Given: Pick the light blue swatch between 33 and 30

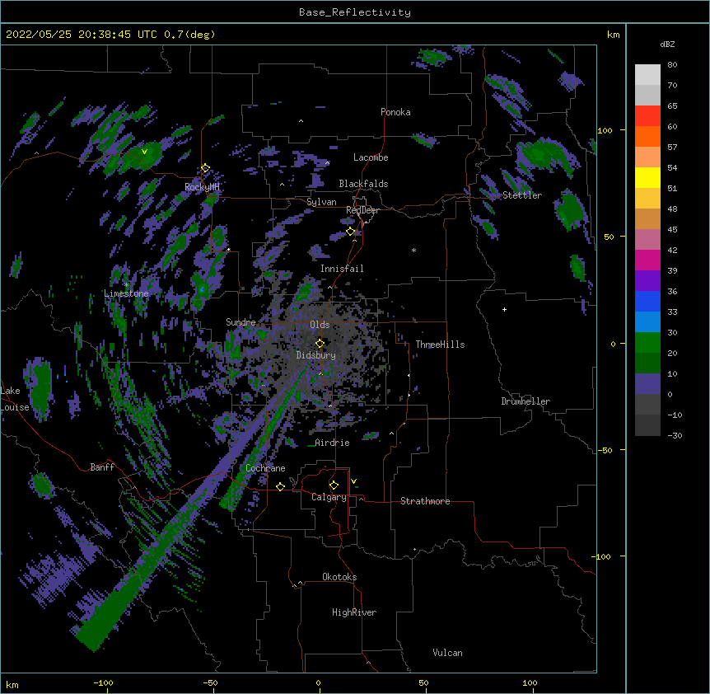Looking at the screenshot, I should coord(647,321).
